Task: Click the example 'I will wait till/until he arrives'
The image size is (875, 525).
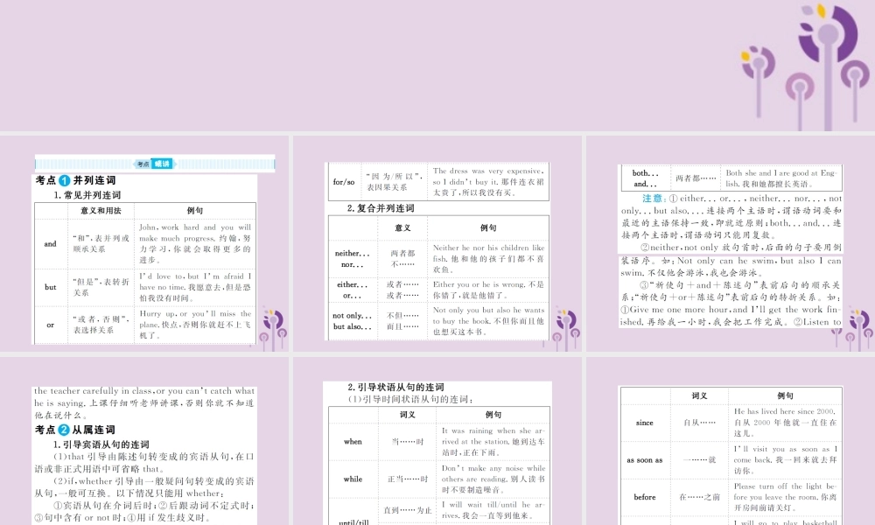Action: click(x=493, y=510)
